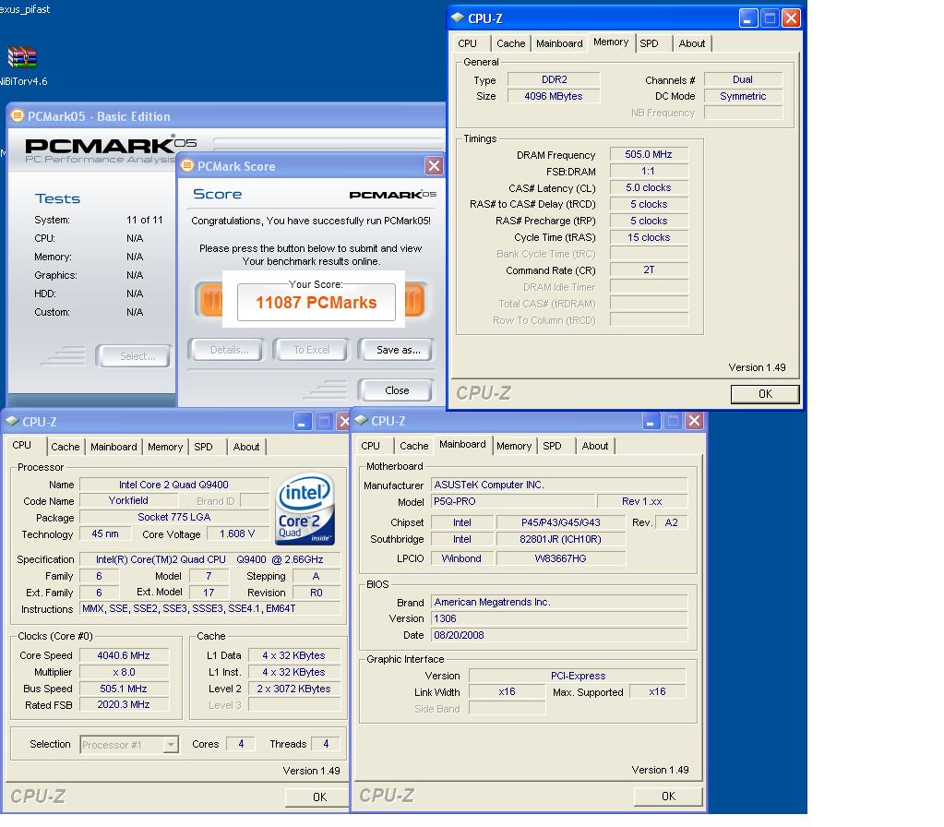Click the Intel Core 2 Quad Q9400 name
Viewport: 944px width, 827px height.
174,485
